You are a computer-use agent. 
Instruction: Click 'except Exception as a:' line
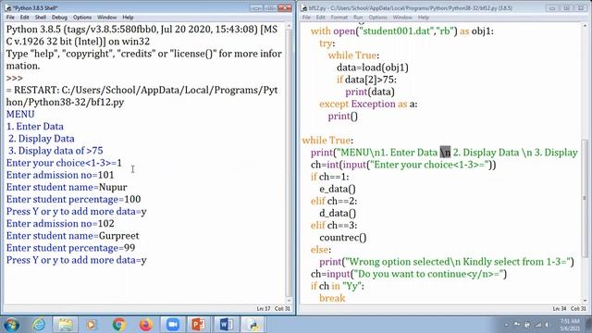coord(368,104)
